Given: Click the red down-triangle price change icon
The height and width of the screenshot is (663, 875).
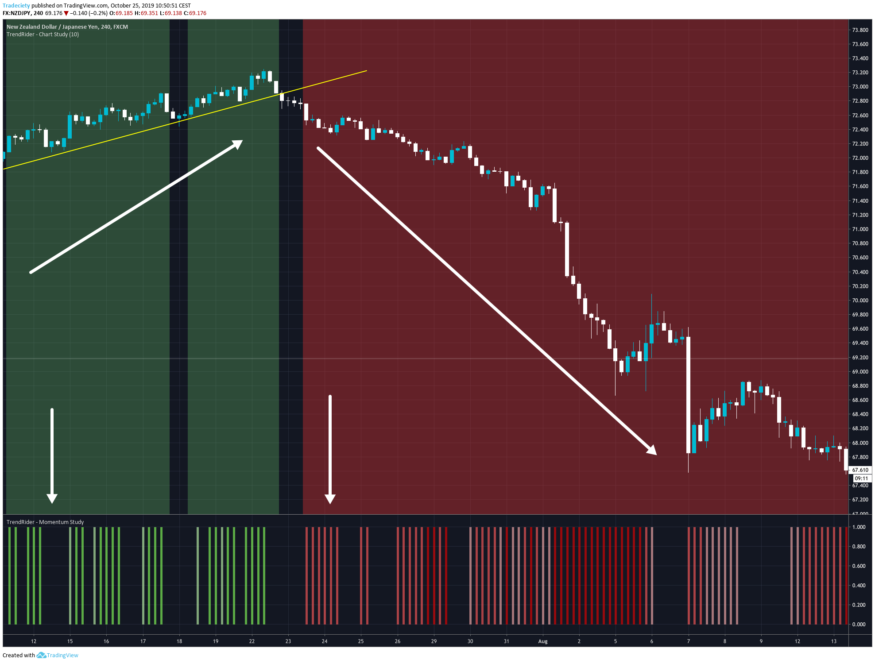Looking at the screenshot, I should [x=66, y=13].
